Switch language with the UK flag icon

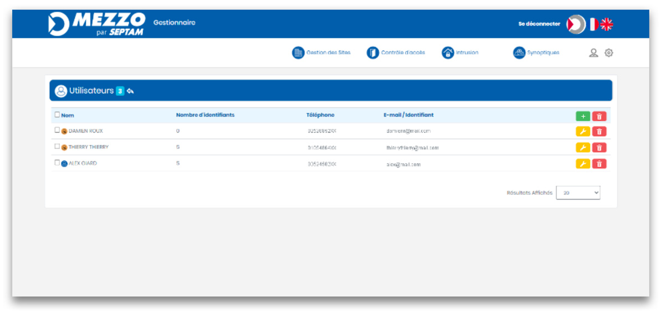point(607,24)
